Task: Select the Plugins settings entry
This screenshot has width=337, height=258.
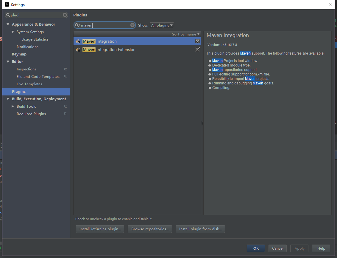Action: tap(36, 92)
